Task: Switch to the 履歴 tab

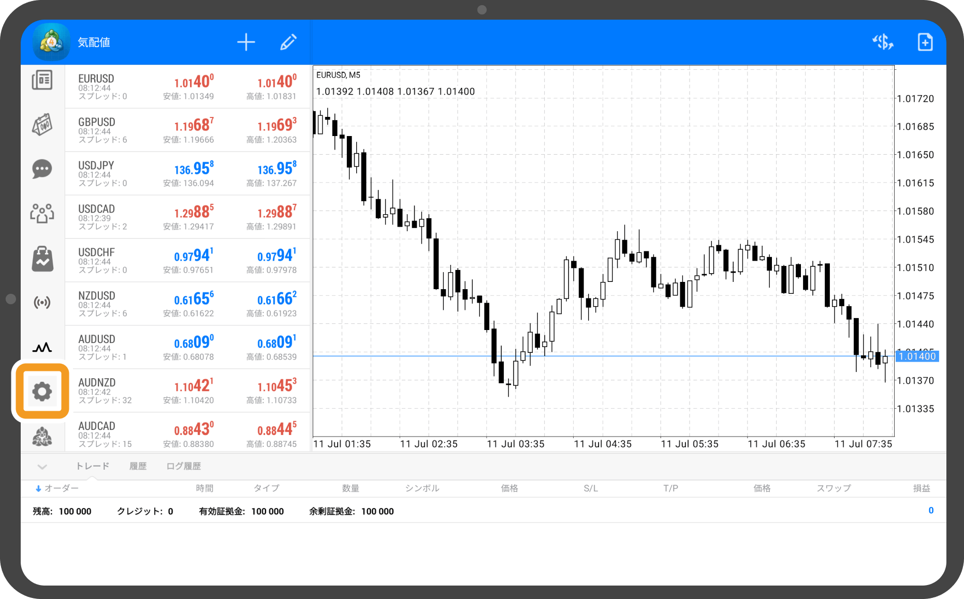Action: [x=138, y=466]
